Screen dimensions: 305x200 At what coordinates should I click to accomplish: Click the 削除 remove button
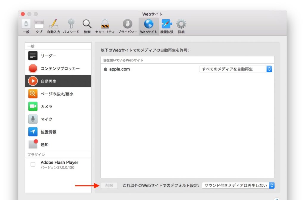point(109,185)
